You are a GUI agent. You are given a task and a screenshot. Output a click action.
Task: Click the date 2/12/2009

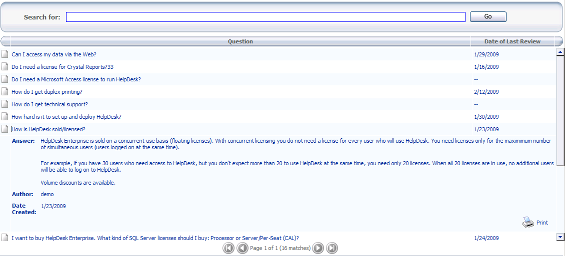[486, 92]
